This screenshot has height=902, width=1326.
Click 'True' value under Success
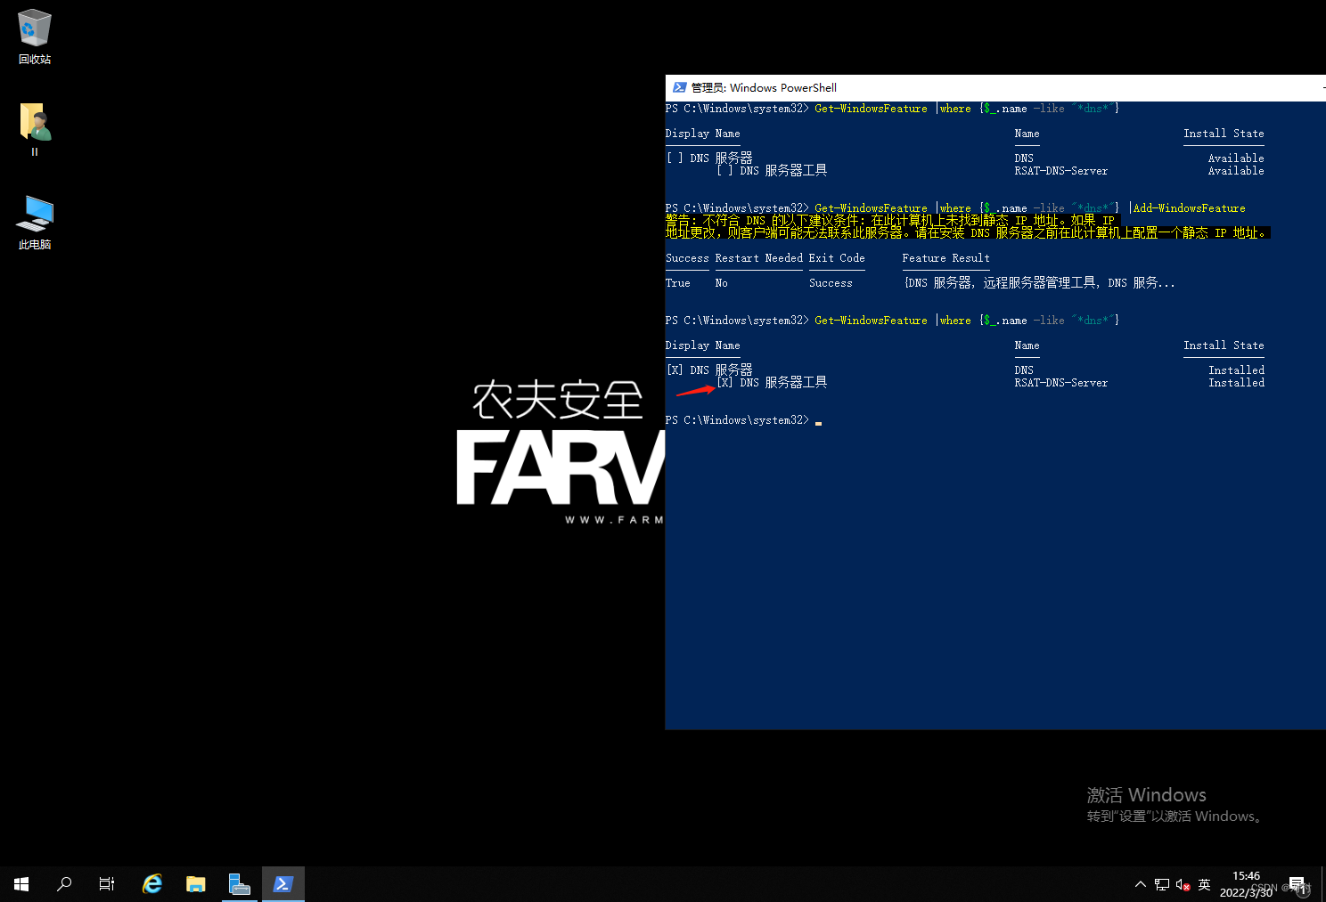(677, 283)
